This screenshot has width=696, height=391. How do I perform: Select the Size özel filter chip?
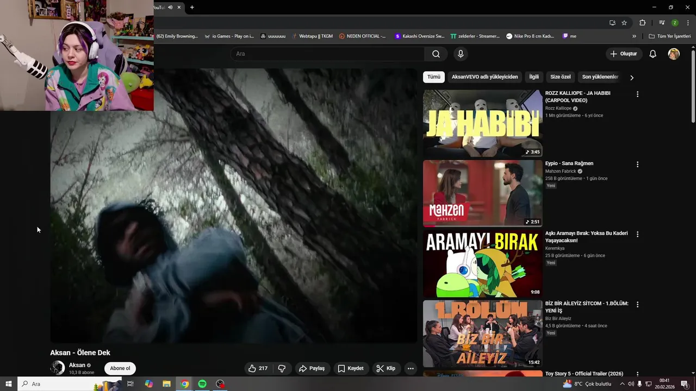point(561,77)
